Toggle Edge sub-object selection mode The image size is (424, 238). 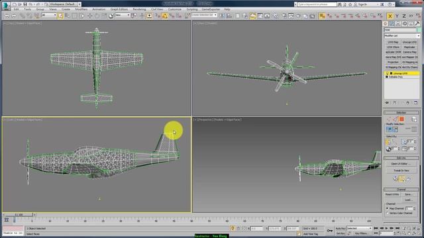click(x=395, y=119)
